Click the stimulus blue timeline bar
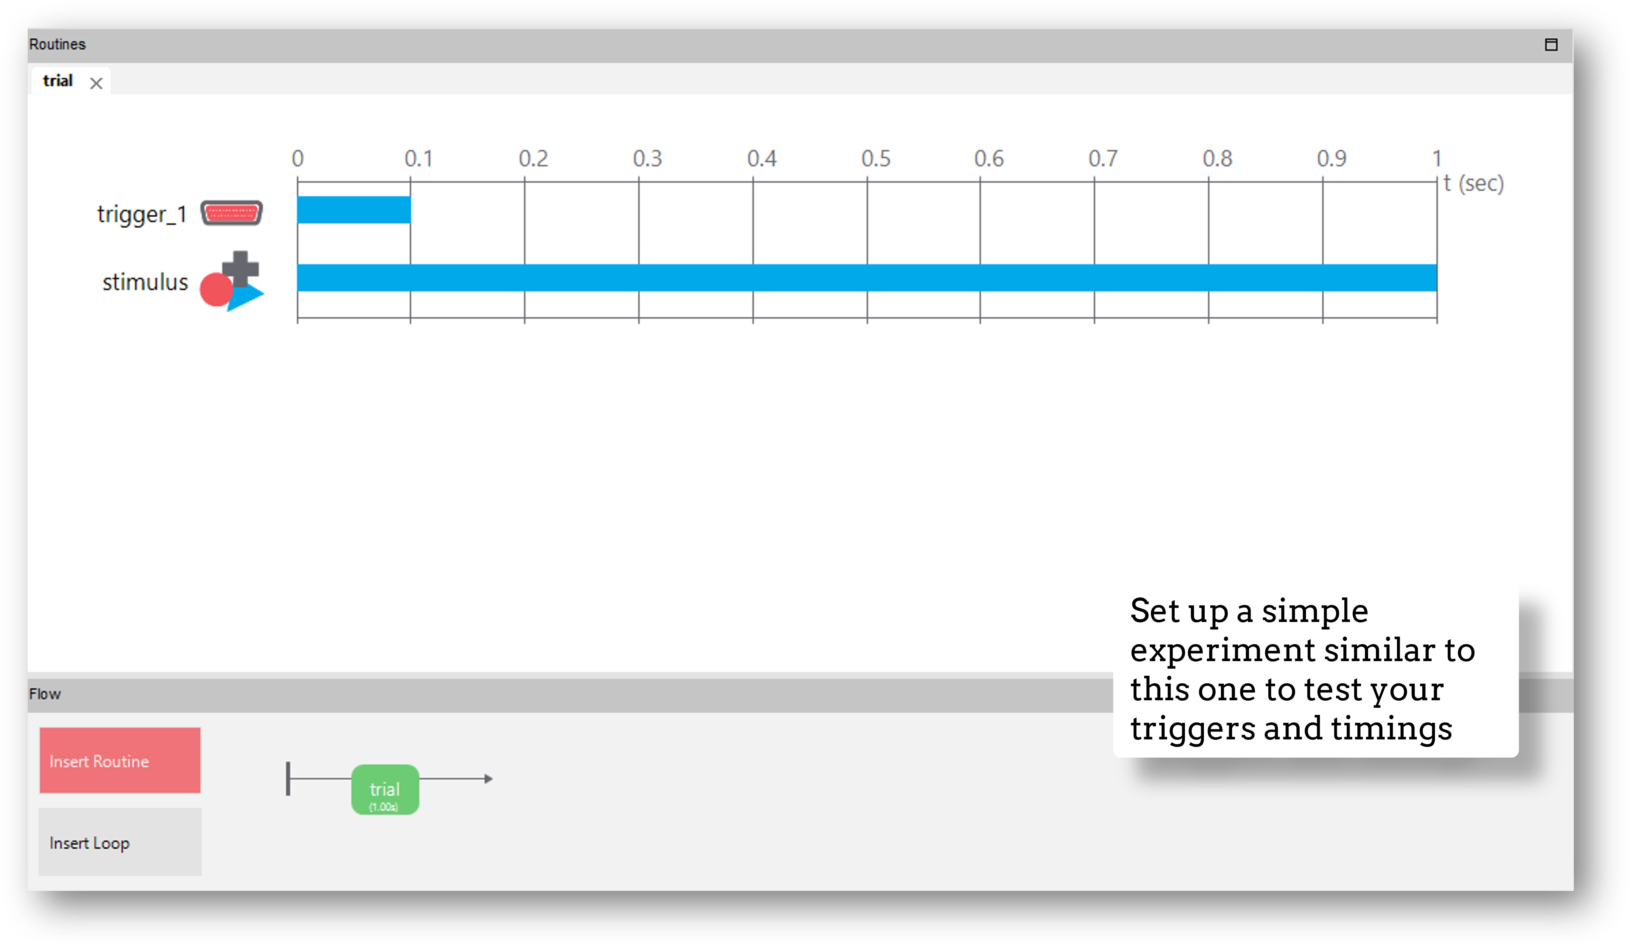This screenshot has height=947, width=1630. tap(867, 278)
